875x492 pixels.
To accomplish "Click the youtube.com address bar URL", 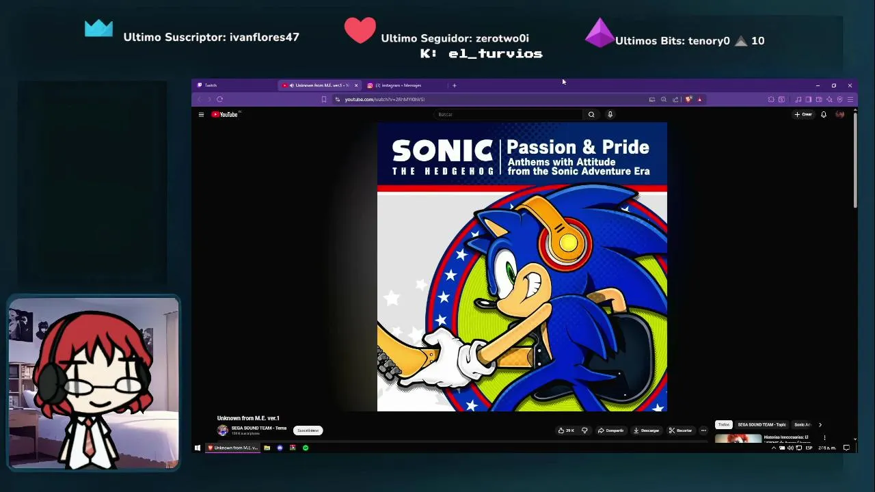I will click(x=384, y=100).
